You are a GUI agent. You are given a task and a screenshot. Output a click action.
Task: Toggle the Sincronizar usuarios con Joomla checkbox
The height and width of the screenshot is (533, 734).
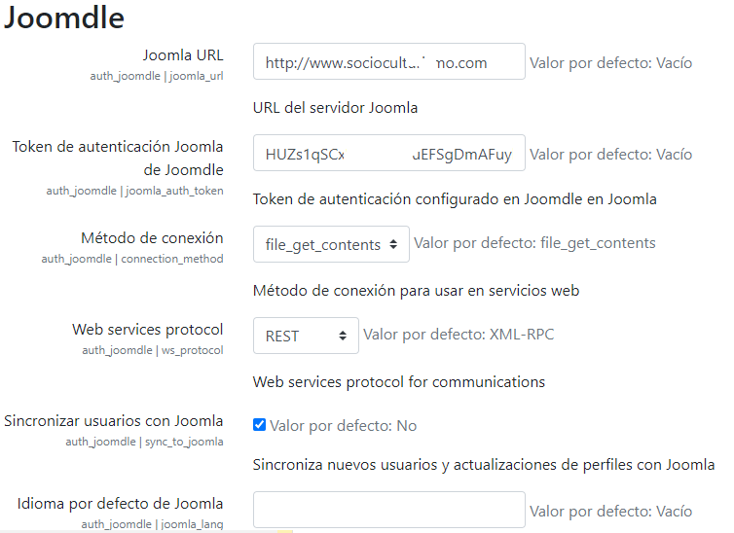[259, 425]
